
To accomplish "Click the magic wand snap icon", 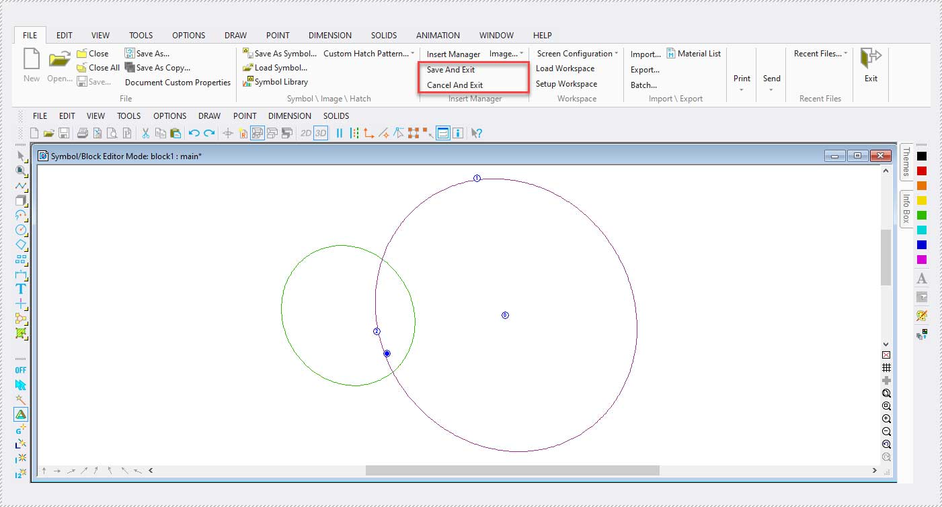I will tap(21, 400).
